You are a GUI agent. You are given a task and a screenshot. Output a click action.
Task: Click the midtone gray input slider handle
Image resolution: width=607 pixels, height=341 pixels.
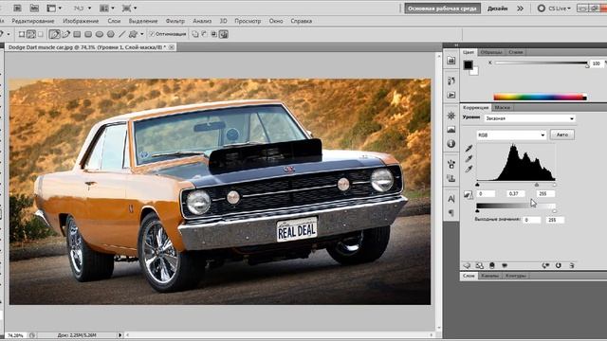pyautogui.click(x=537, y=185)
